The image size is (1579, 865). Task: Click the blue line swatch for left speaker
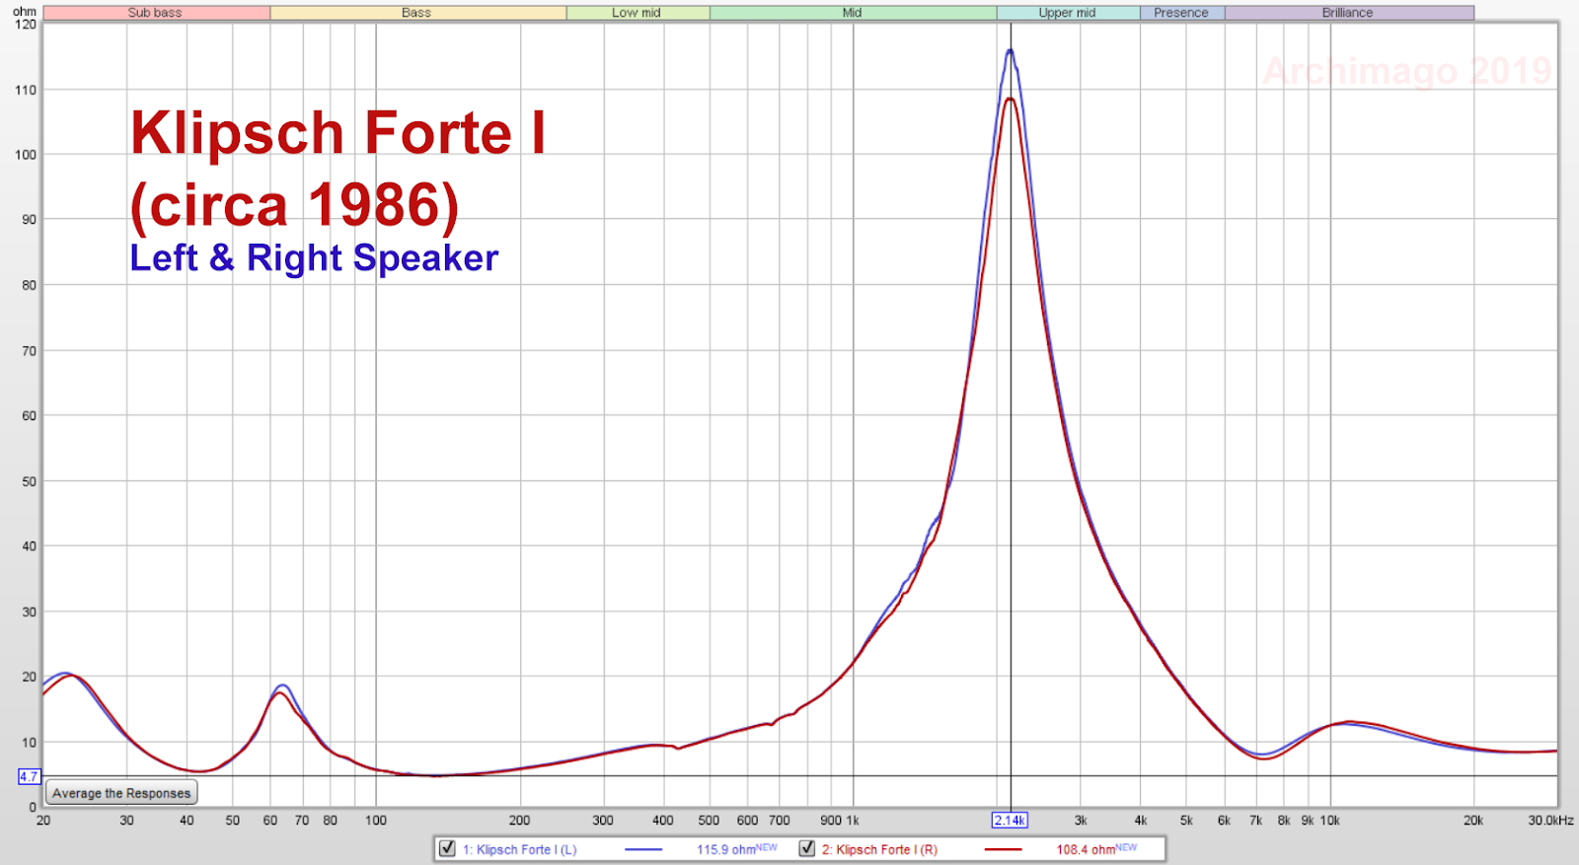(643, 849)
